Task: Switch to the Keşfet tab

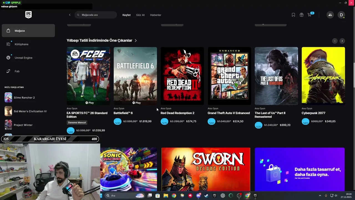Action: (126, 15)
